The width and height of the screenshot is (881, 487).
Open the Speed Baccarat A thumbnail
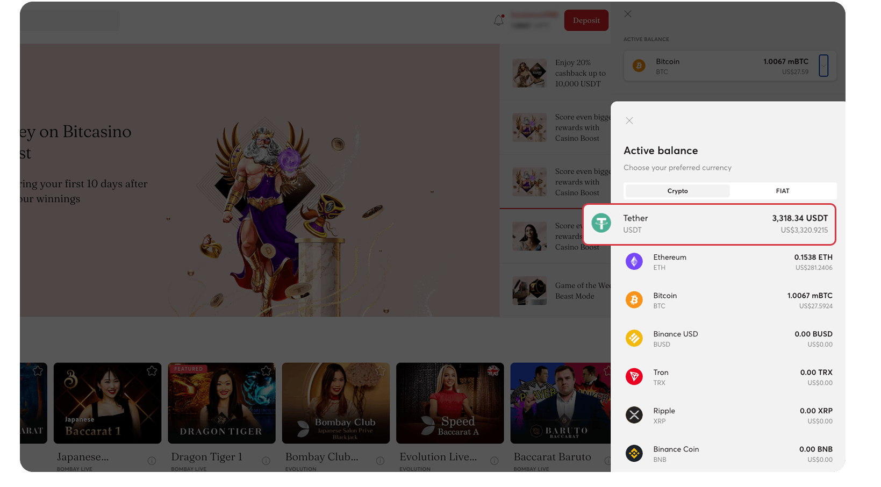point(450,403)
